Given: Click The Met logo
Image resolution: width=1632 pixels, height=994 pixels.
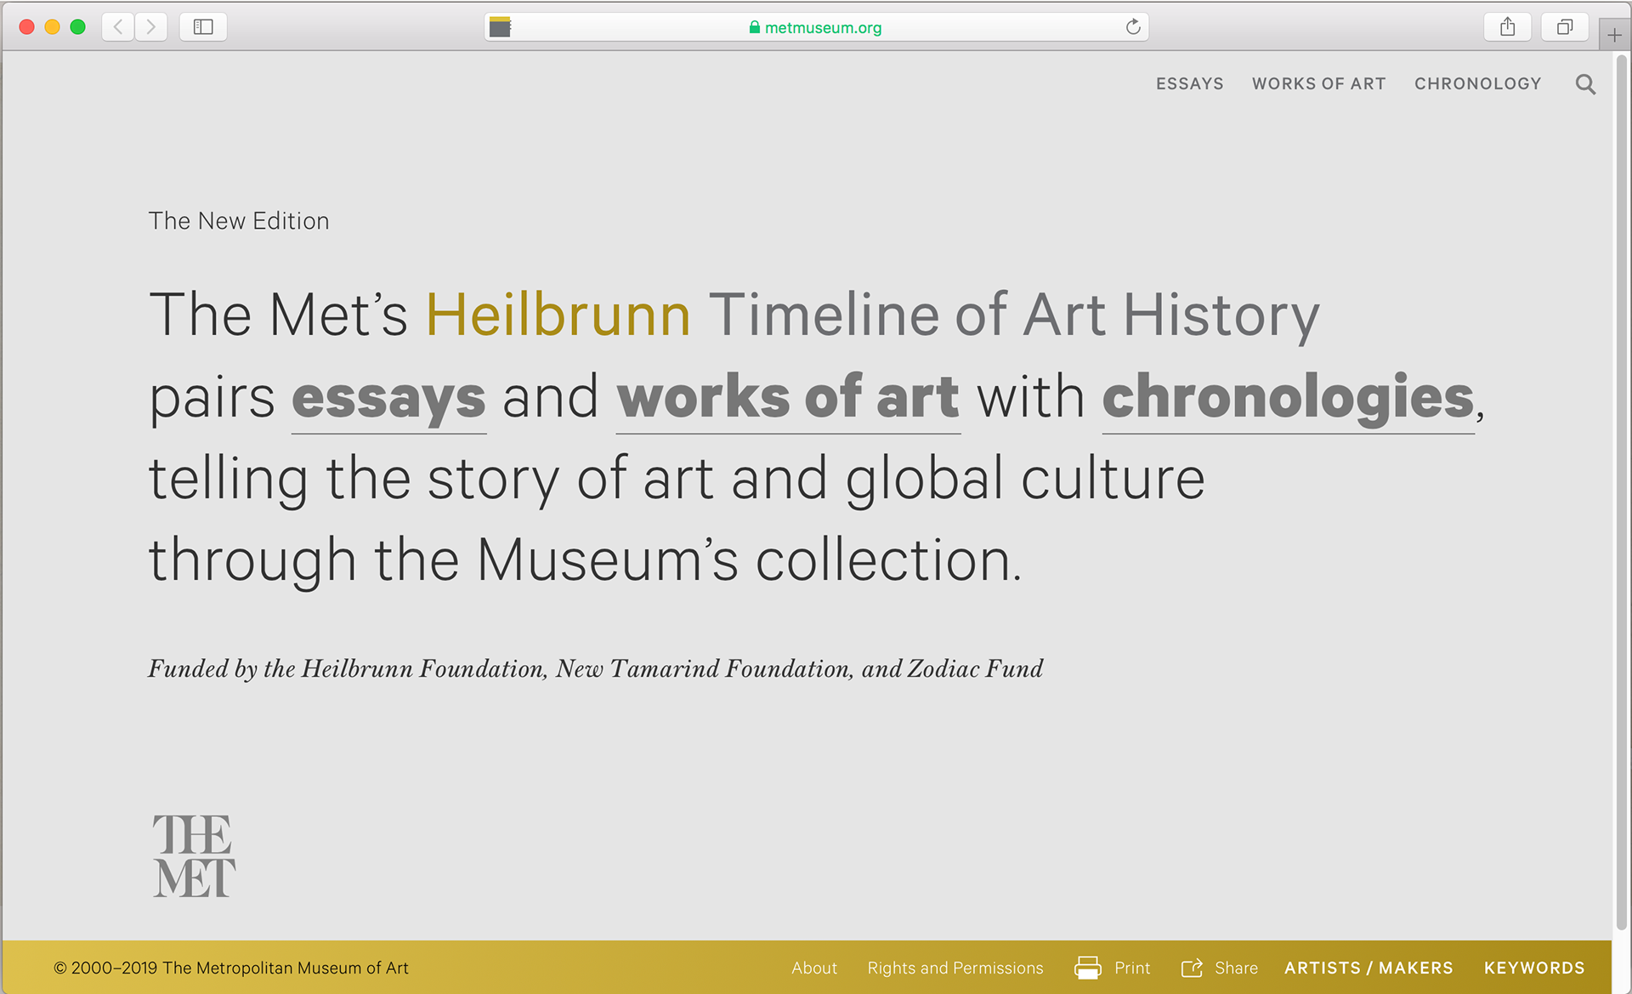Looking at the screenshot, I should pos(194,855).
